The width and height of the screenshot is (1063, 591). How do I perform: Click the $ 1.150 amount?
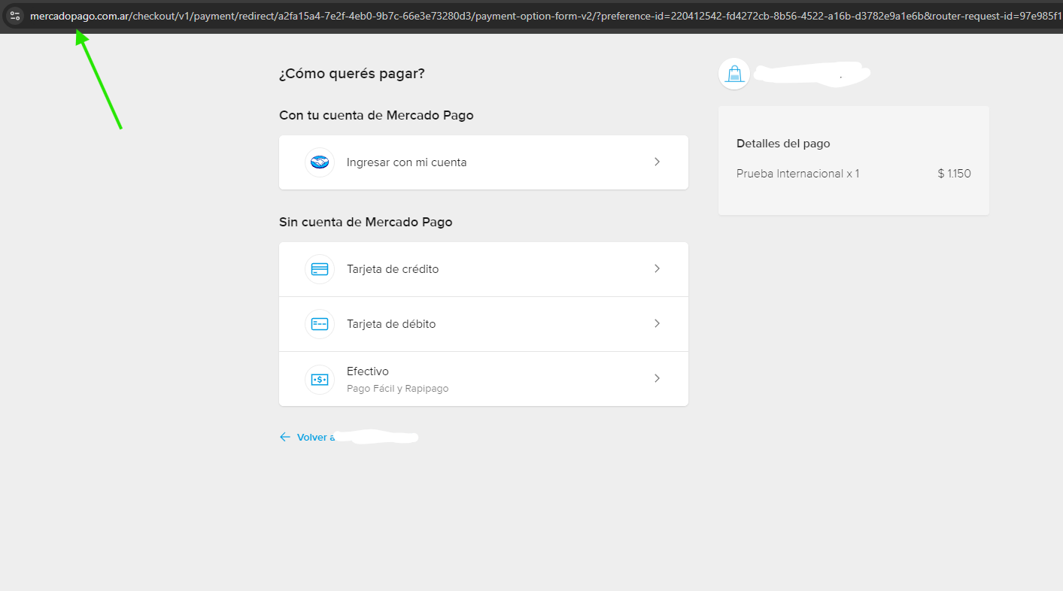(x=954, y=174)
